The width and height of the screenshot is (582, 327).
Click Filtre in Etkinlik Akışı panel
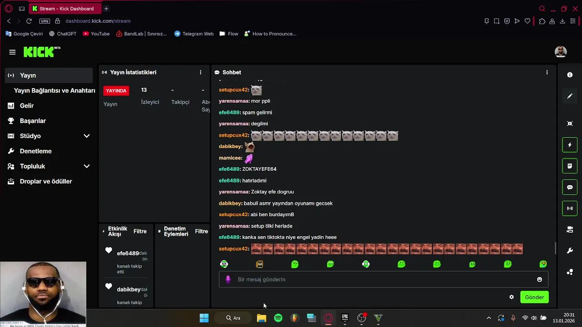[x=140, y=231]
